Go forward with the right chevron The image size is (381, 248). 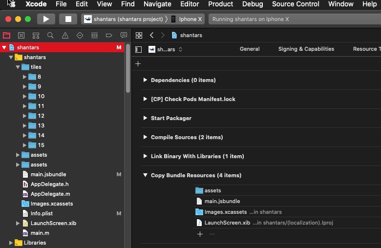tap(163, 35)
